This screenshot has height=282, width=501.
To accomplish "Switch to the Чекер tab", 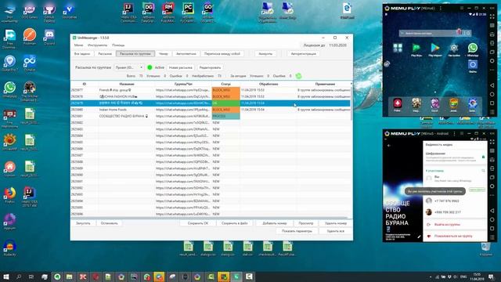I will click(x=164, y=54).
